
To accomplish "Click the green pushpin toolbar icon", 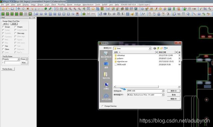I will click(x=50, y=9).
